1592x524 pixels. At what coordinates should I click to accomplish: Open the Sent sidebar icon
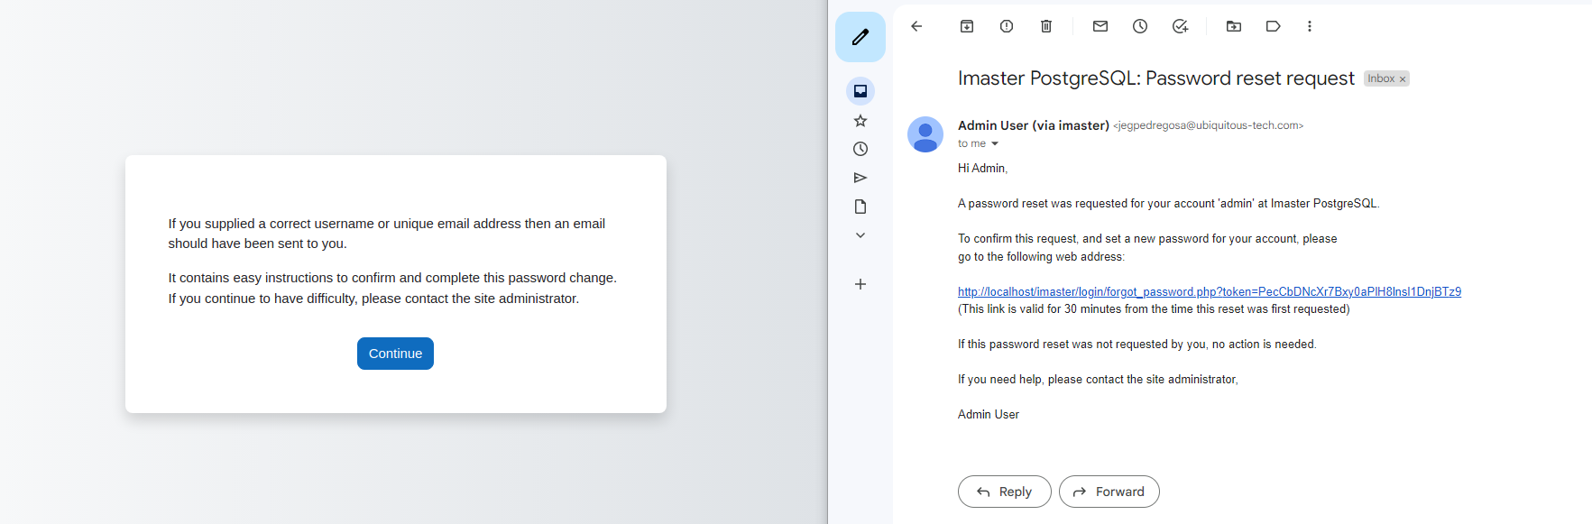[860, 178]
